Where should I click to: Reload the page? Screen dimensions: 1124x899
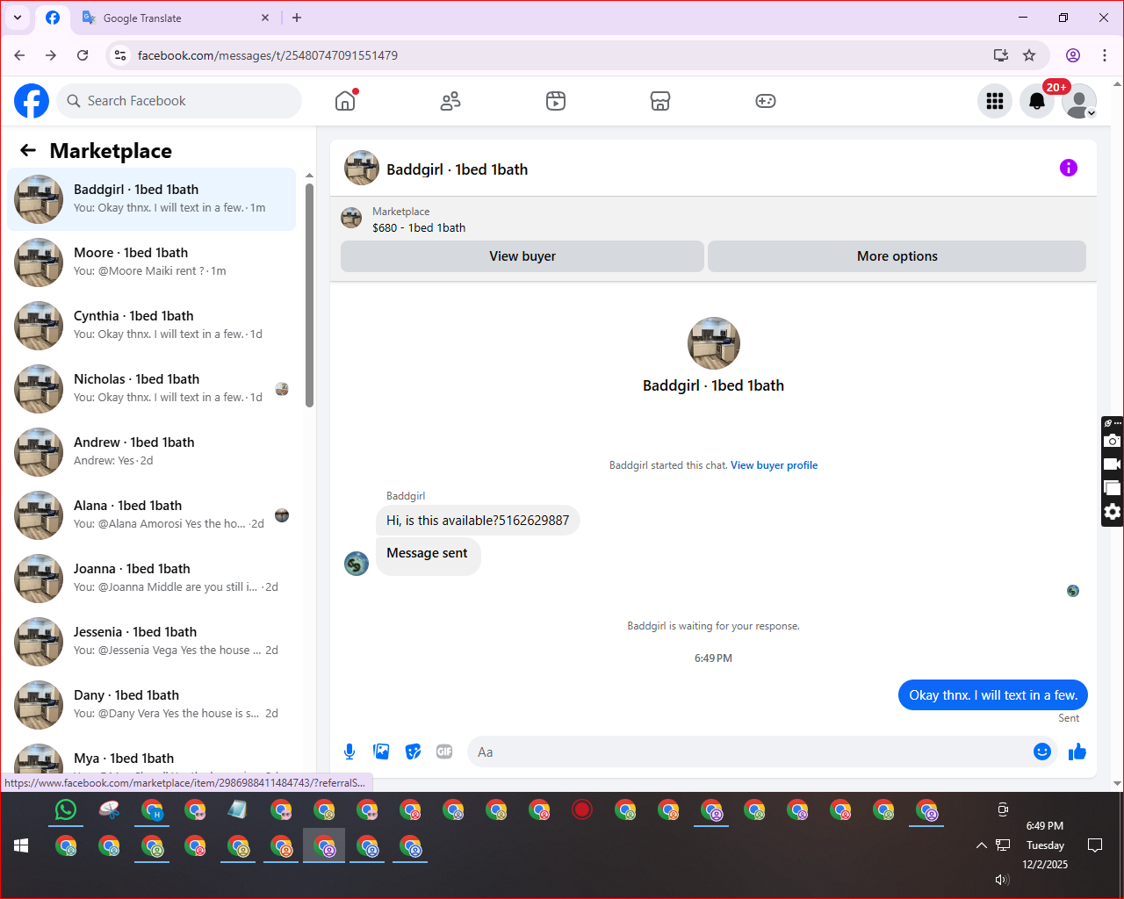coord(83,55)
